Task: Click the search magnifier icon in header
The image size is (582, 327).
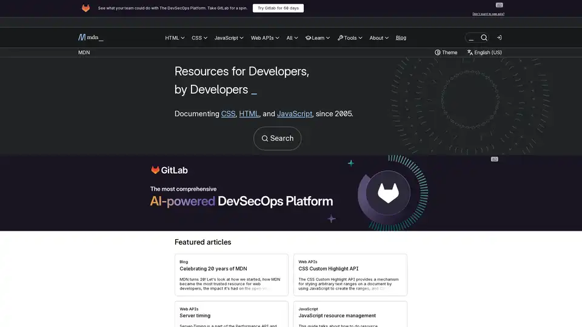Action: [484, 38]
